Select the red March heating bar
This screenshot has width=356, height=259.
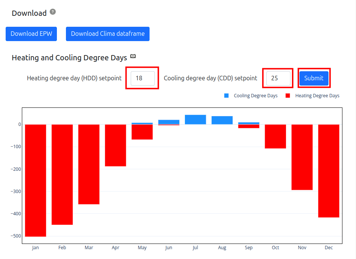point(89,164)
